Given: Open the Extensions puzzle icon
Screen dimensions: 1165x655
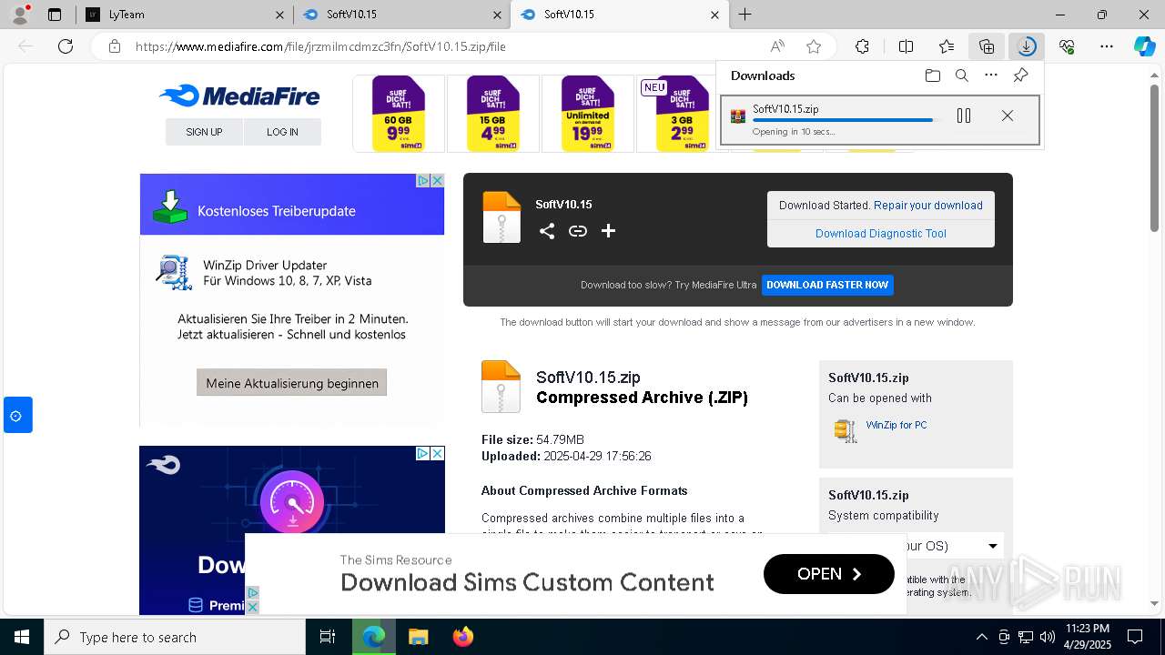Looking at the screenshot, I should tap(862, 46).
